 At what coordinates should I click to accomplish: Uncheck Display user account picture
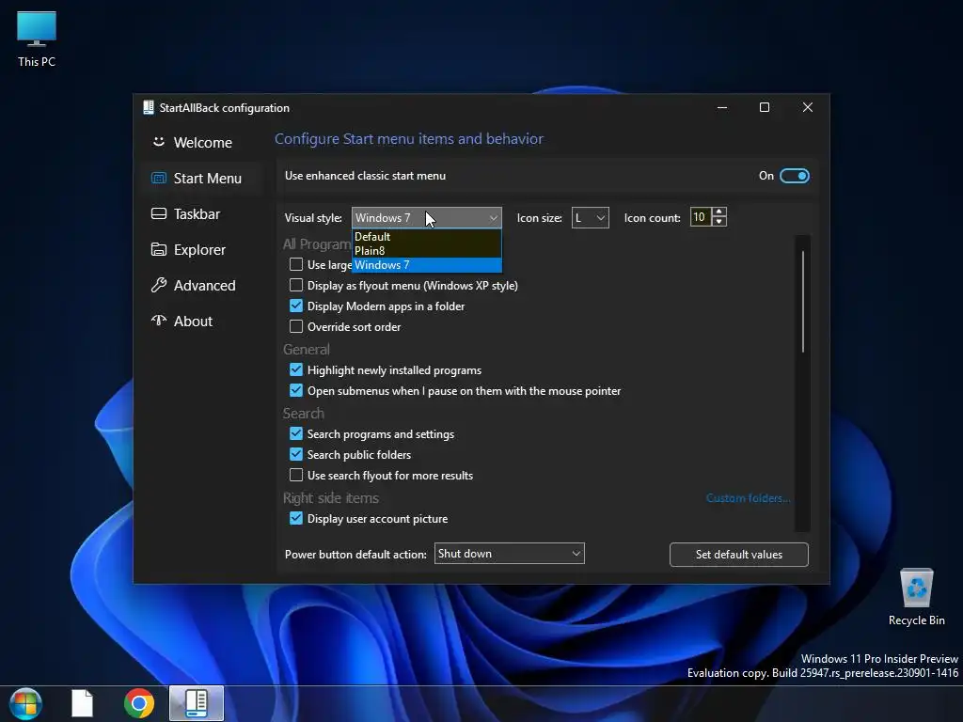coord(296,518)
